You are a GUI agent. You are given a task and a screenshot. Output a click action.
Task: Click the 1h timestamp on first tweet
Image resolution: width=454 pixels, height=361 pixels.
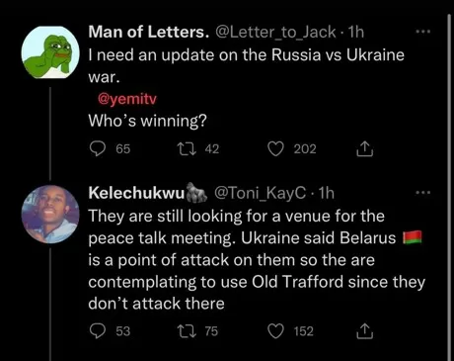coord(356,32)
